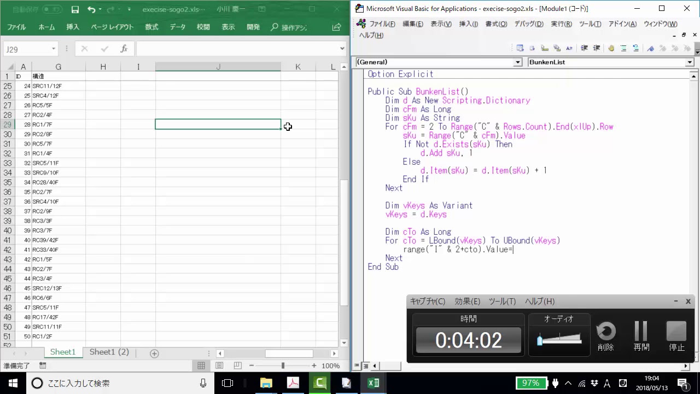700x394 pixels.
Task: Add a new sheet with plus icon
Action: tap(154, 354)
